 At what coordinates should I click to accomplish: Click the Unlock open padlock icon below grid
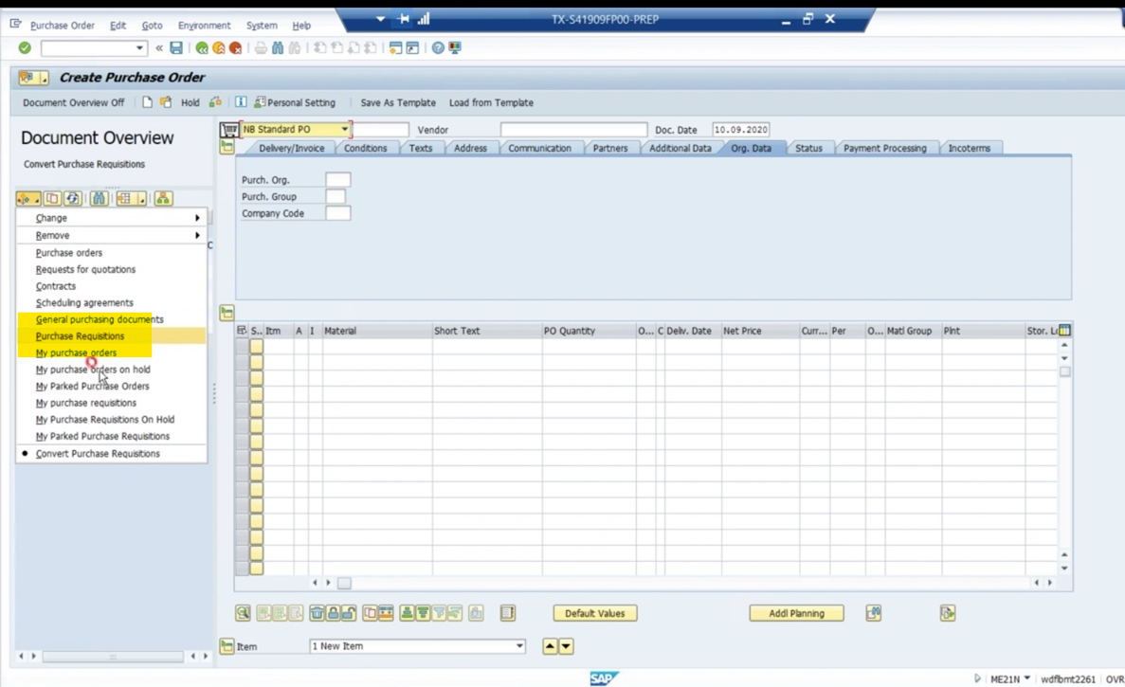(x=349, y=613)
